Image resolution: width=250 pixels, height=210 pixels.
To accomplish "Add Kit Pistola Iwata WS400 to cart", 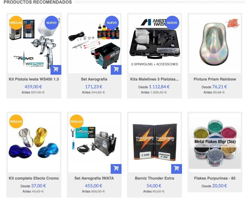I will 56,70.
